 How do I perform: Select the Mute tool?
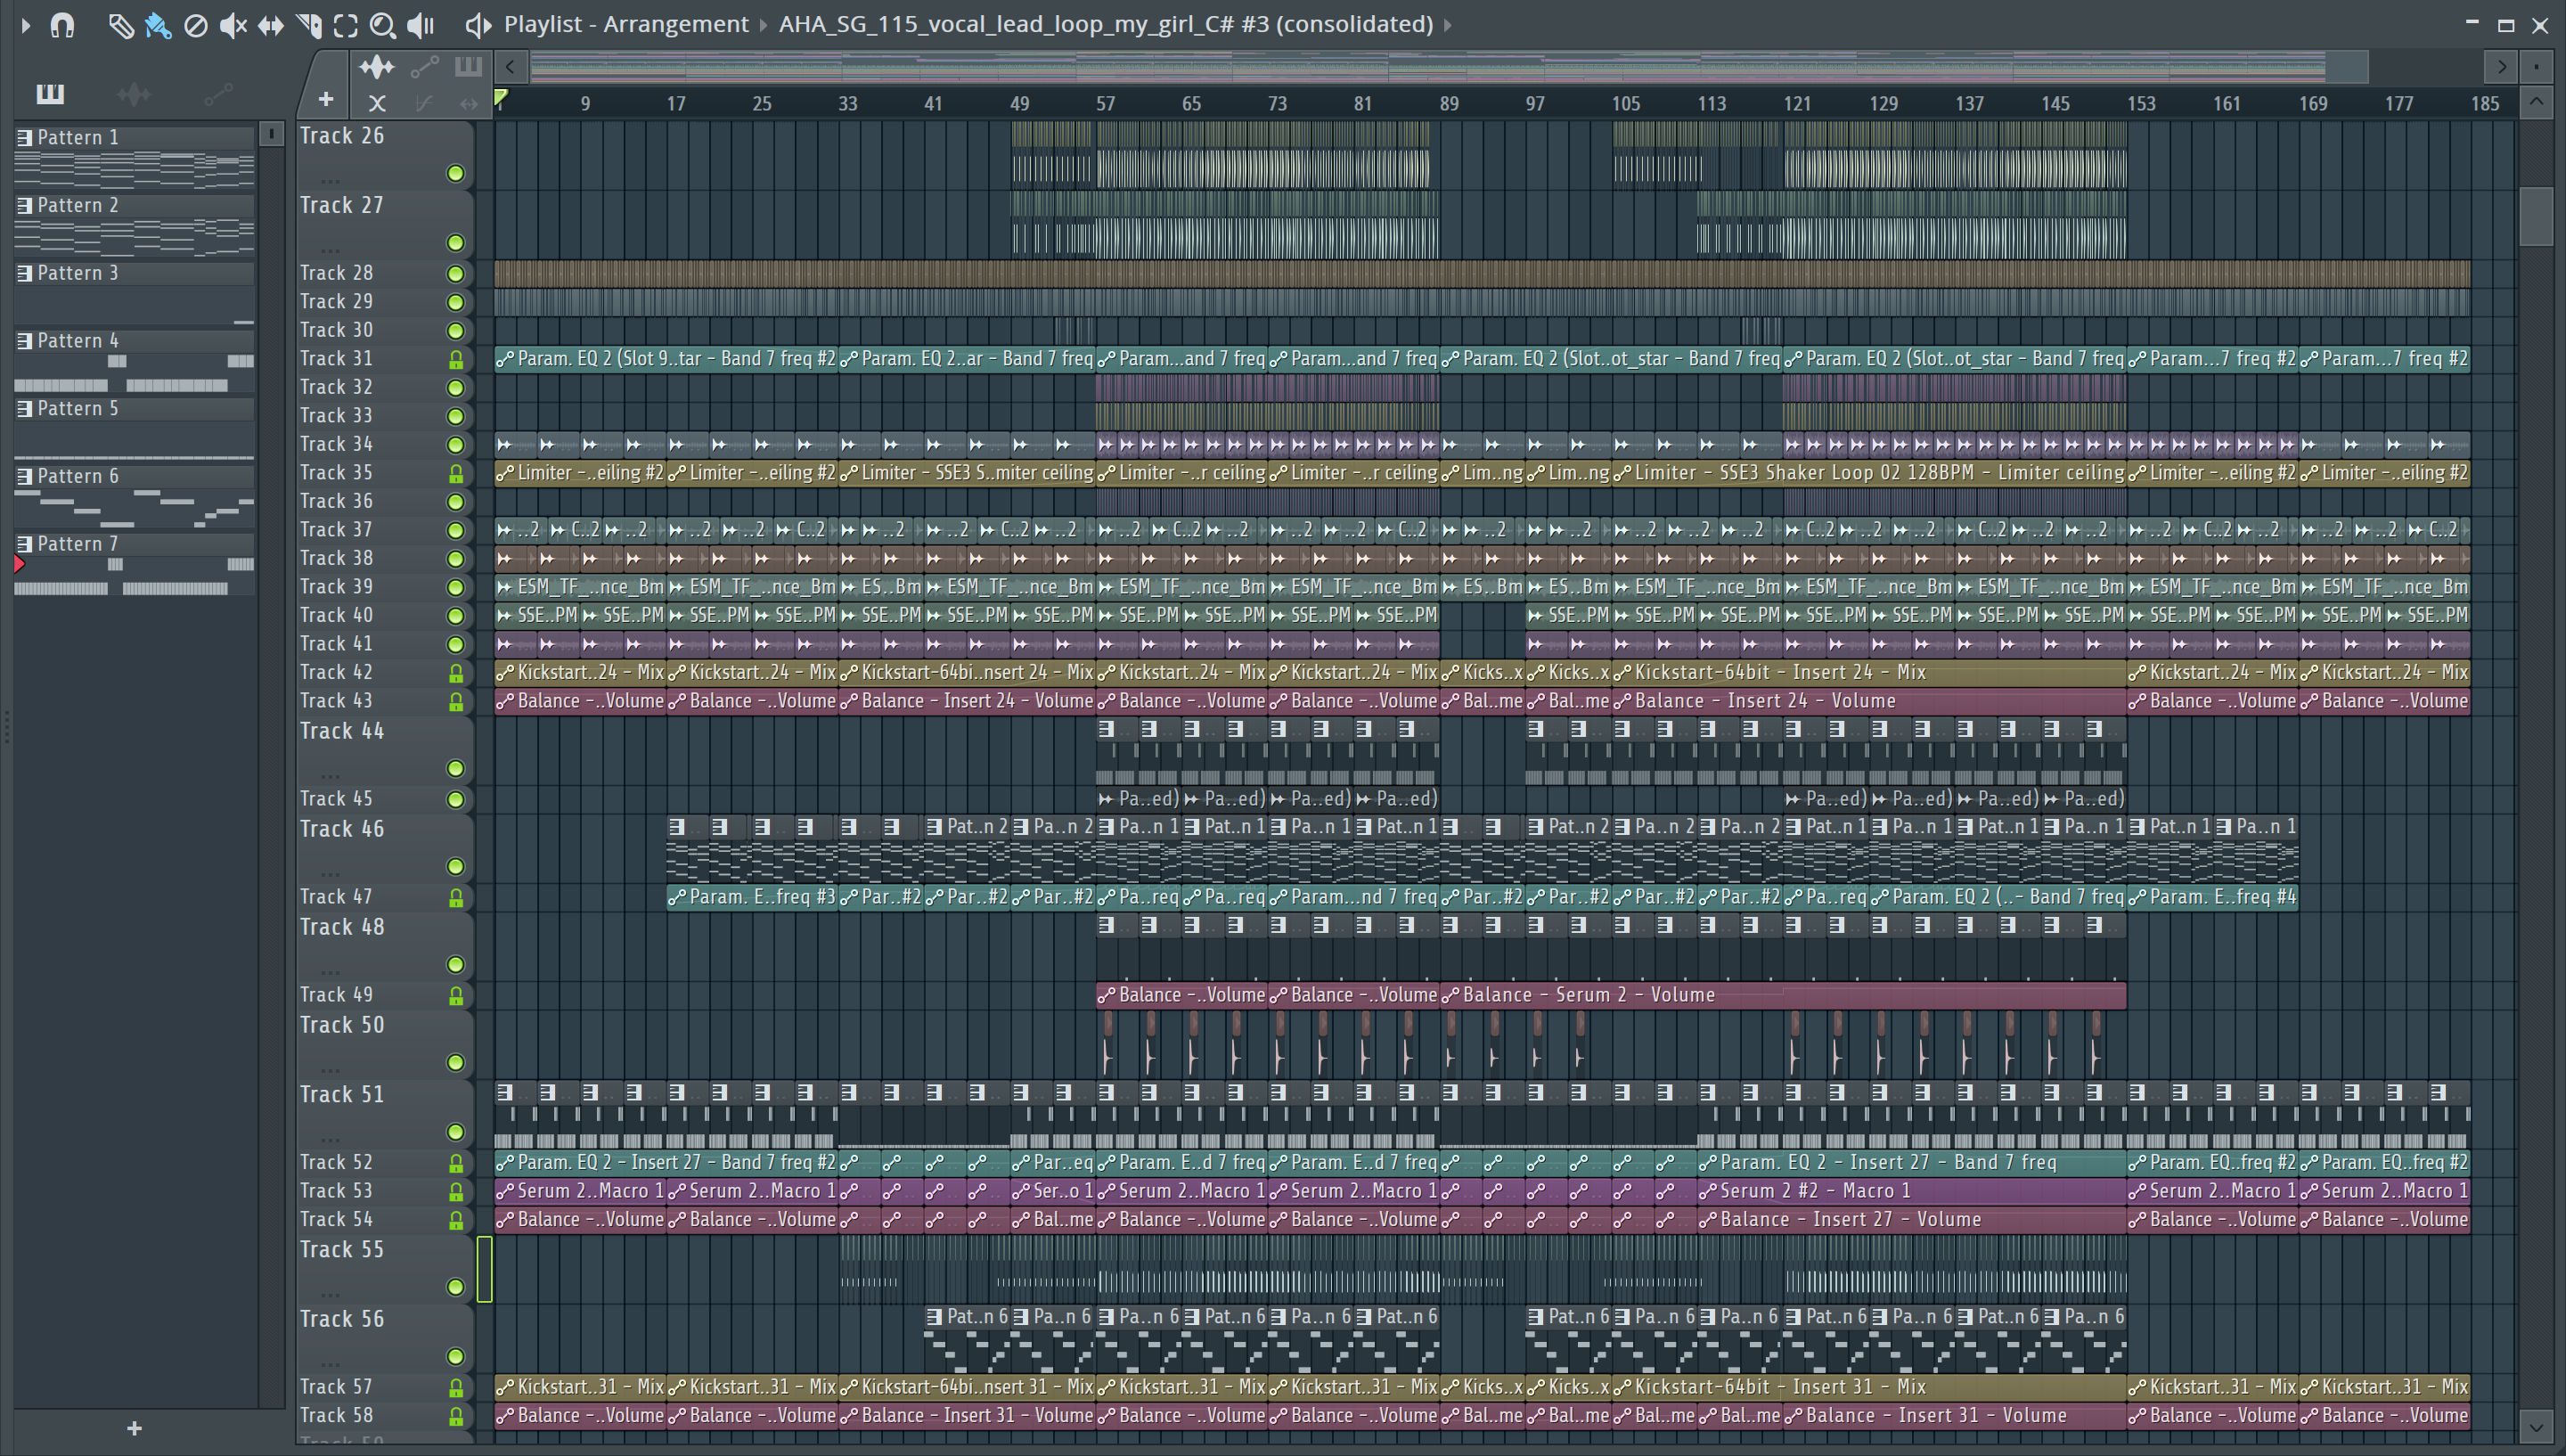233,25
